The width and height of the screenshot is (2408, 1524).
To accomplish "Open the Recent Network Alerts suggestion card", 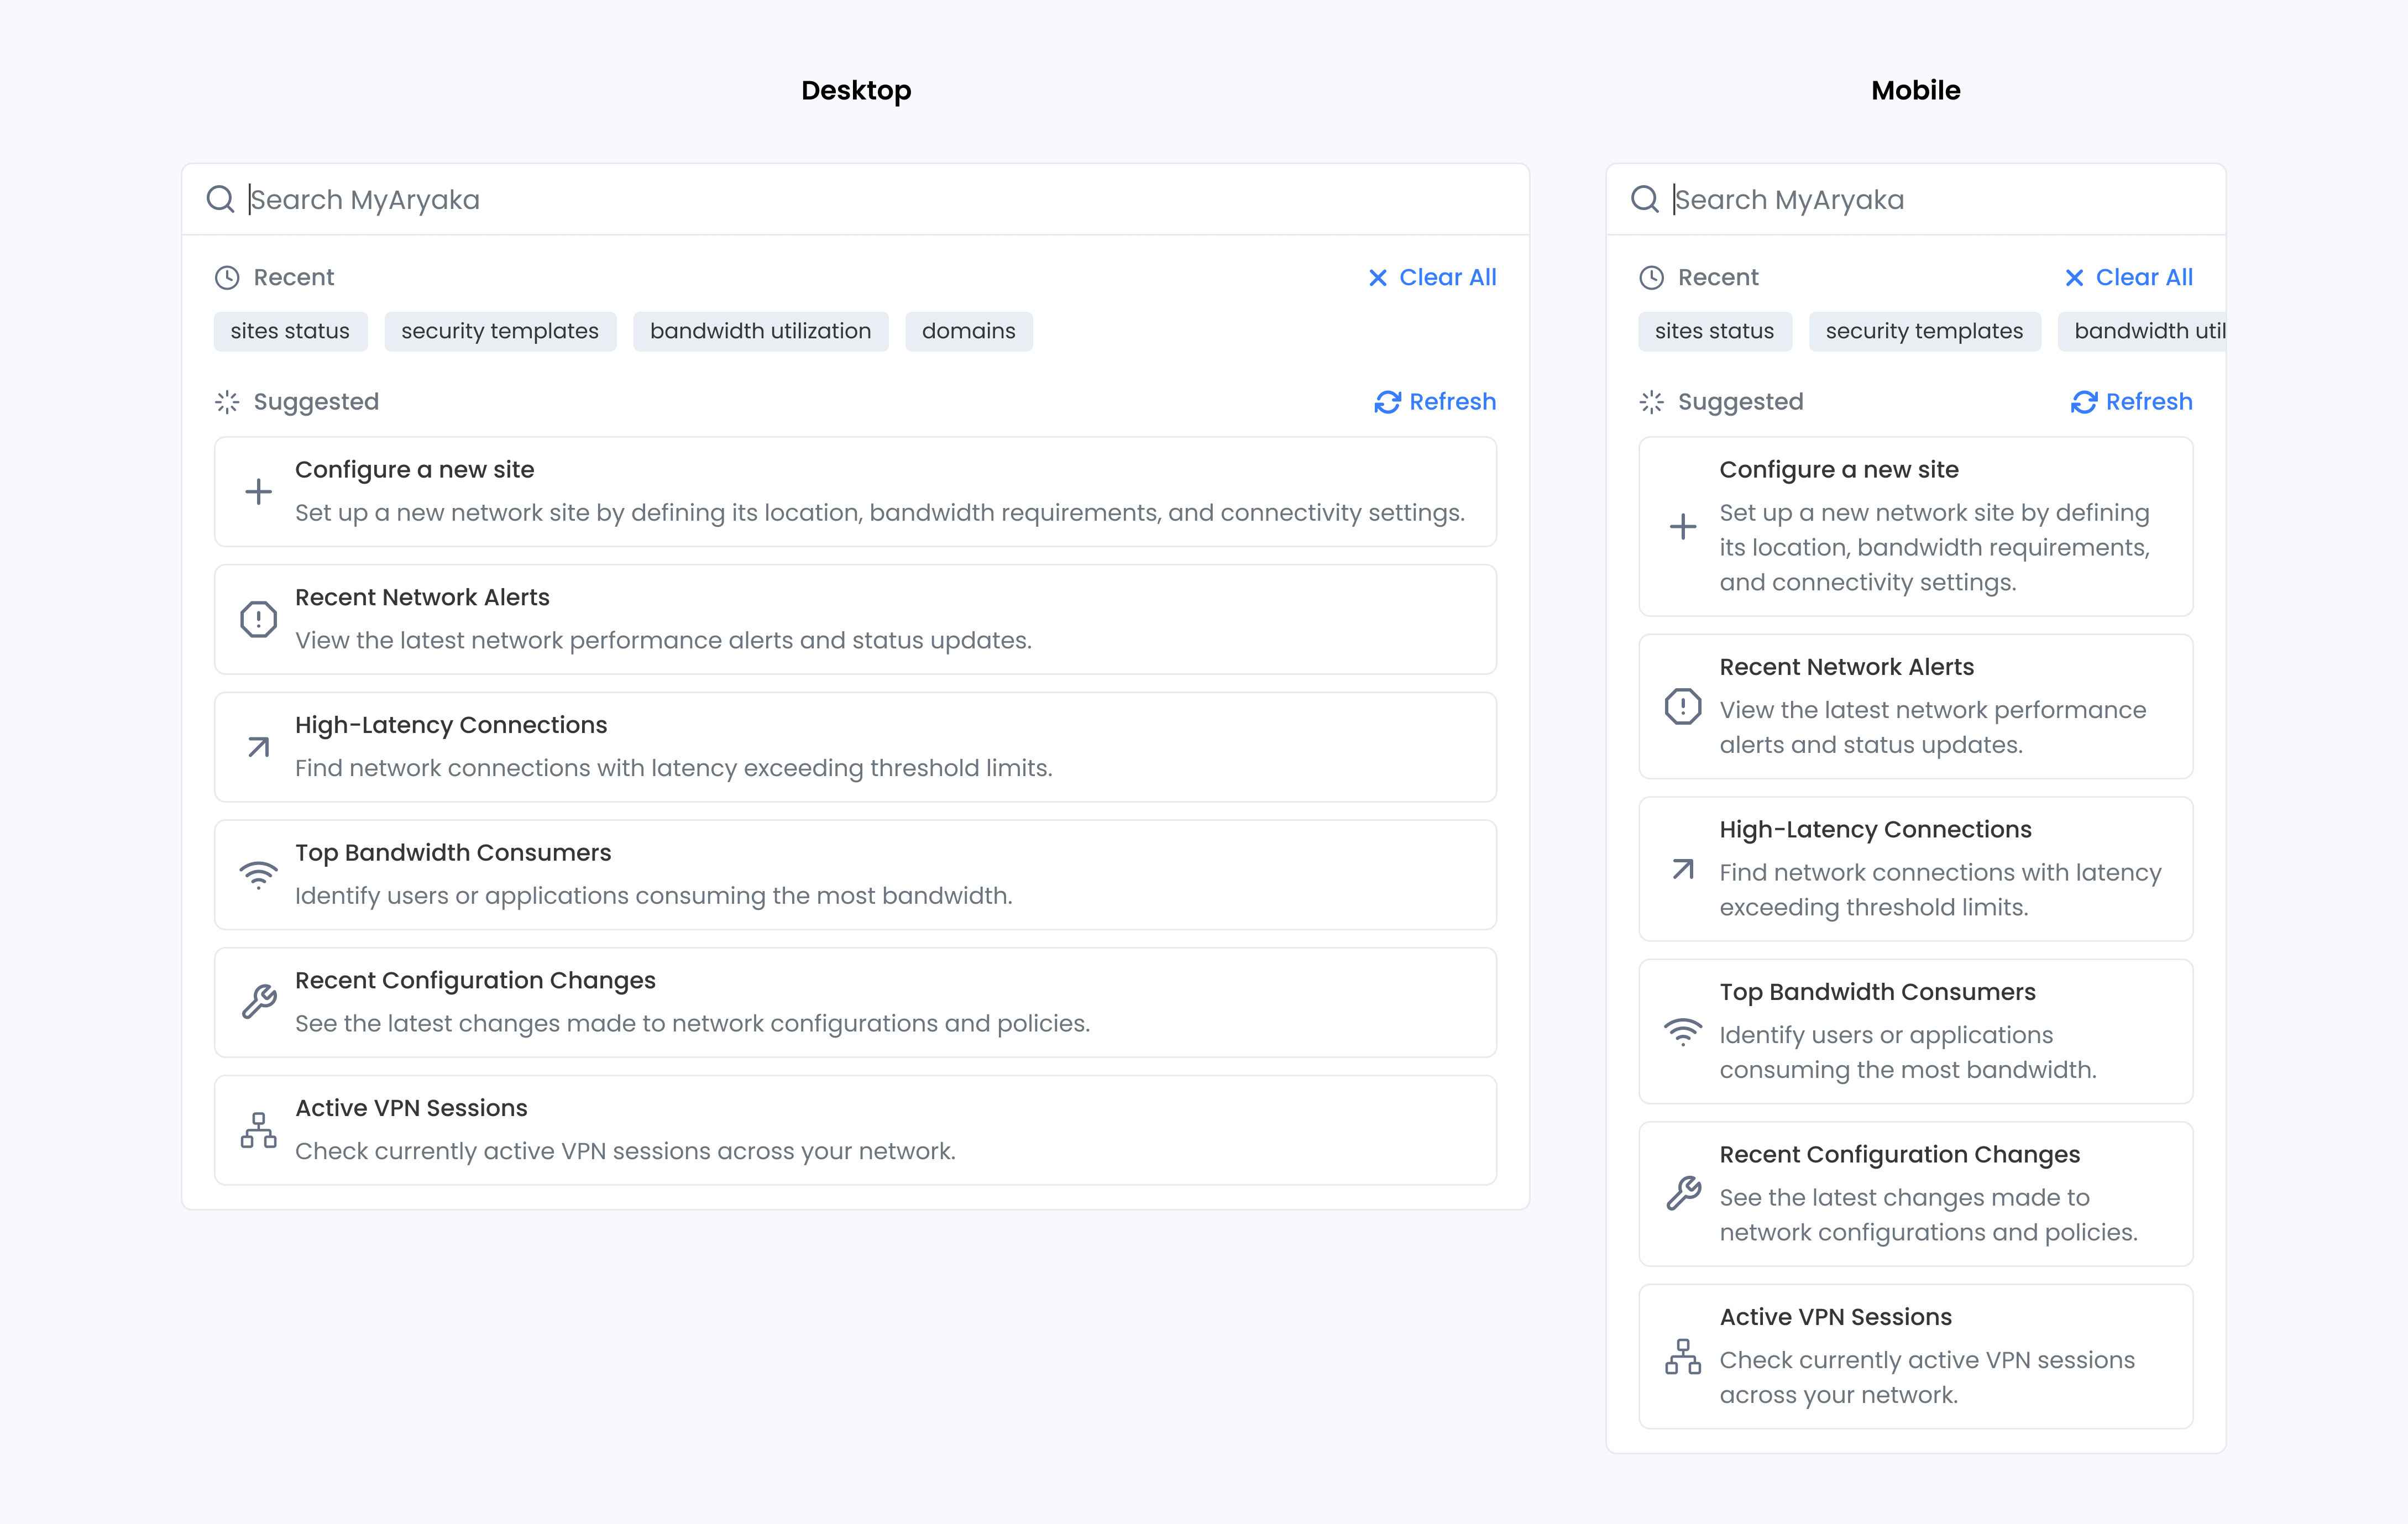I will [855, 619].
